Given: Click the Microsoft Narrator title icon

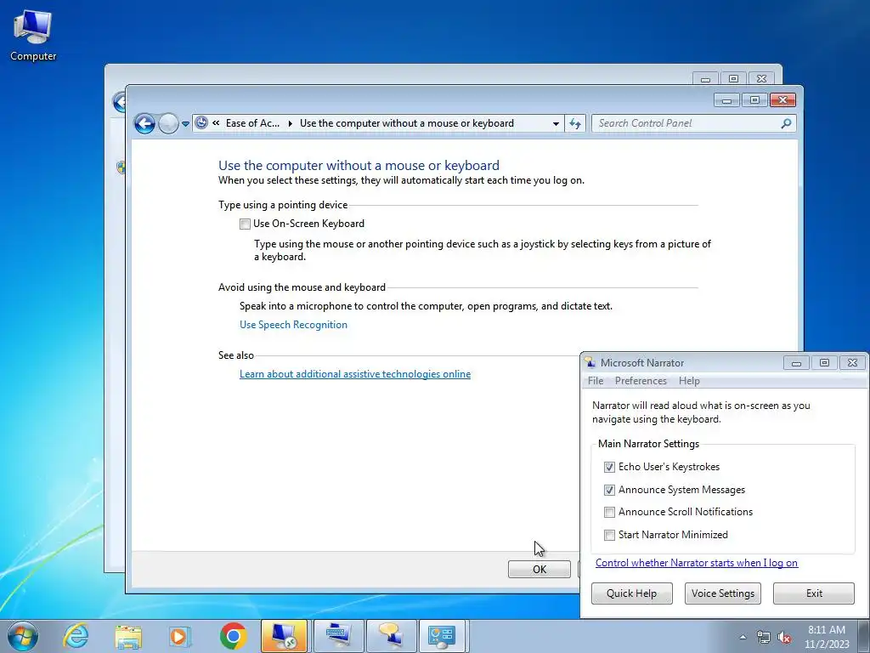Looking at the screenshot, I should pos(590,362).
